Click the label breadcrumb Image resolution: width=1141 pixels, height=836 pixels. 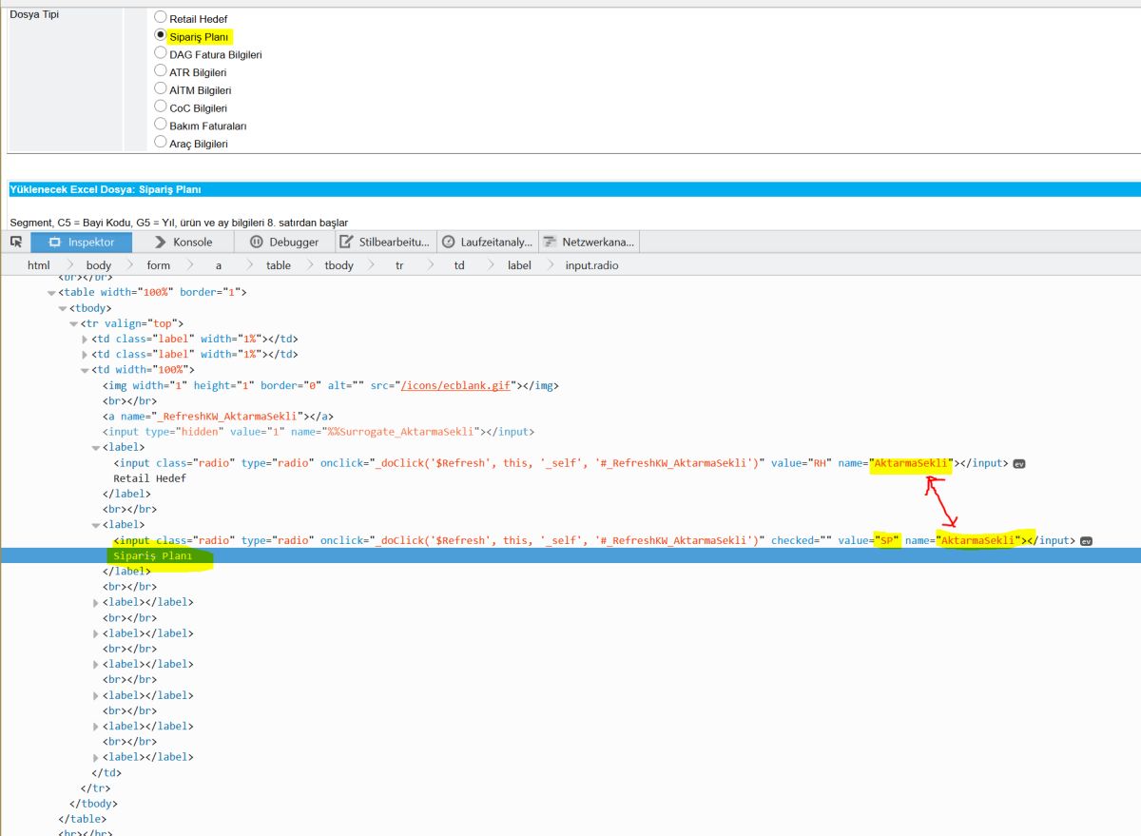click(519, 265)
